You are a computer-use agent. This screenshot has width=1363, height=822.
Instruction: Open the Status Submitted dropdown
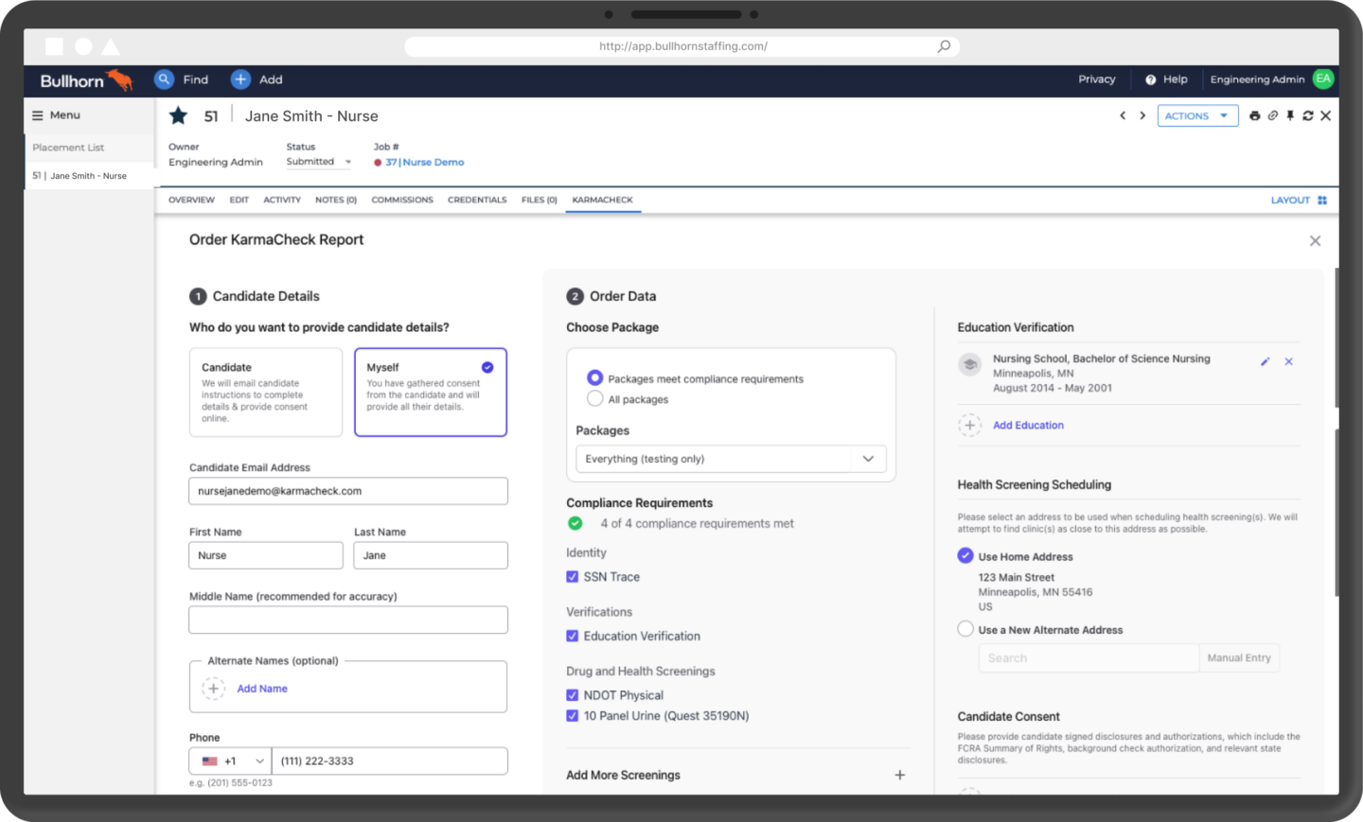[319, 162]
